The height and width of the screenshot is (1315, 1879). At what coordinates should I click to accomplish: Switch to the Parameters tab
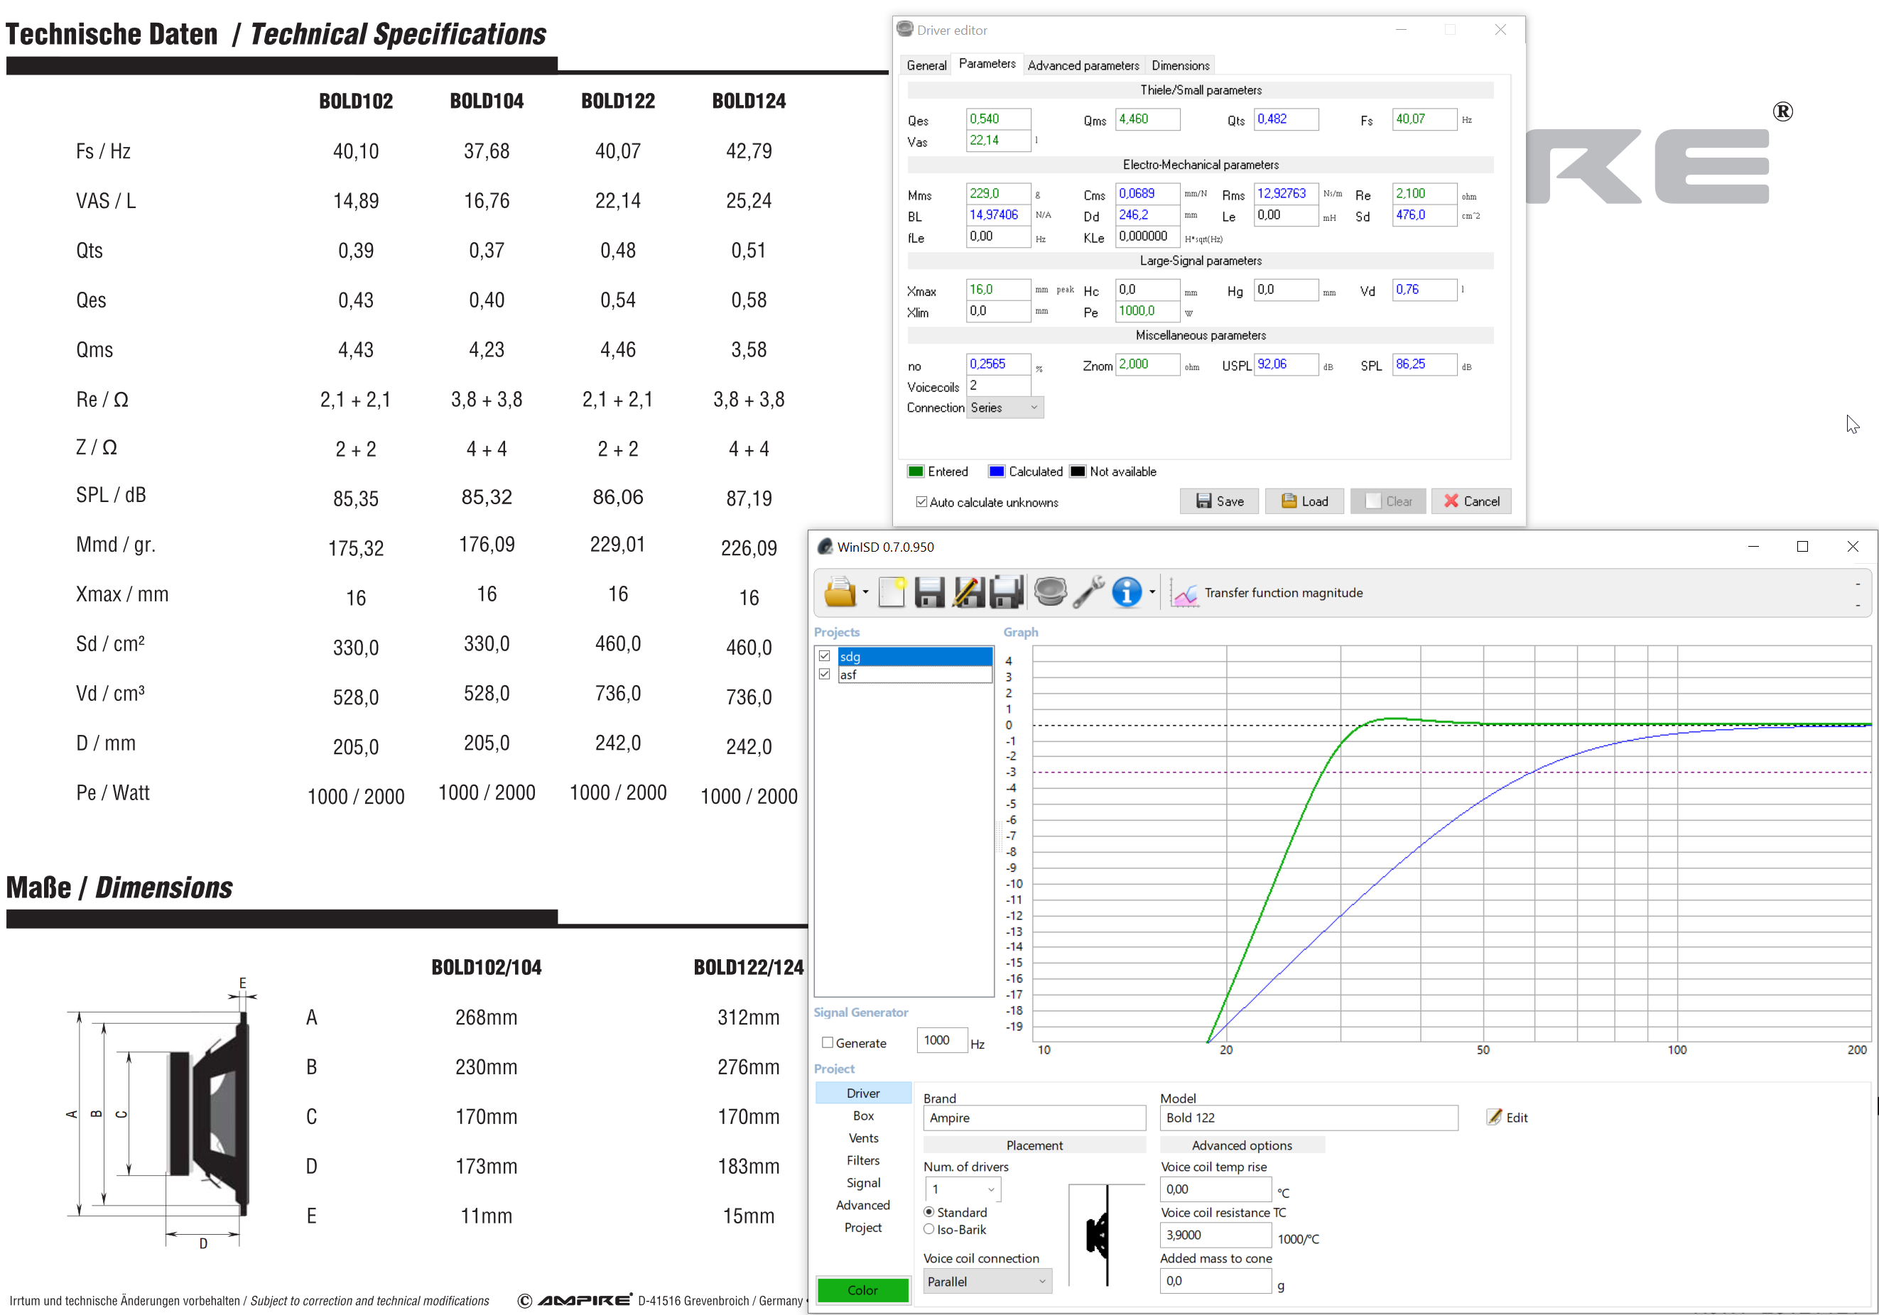point(987,64)
